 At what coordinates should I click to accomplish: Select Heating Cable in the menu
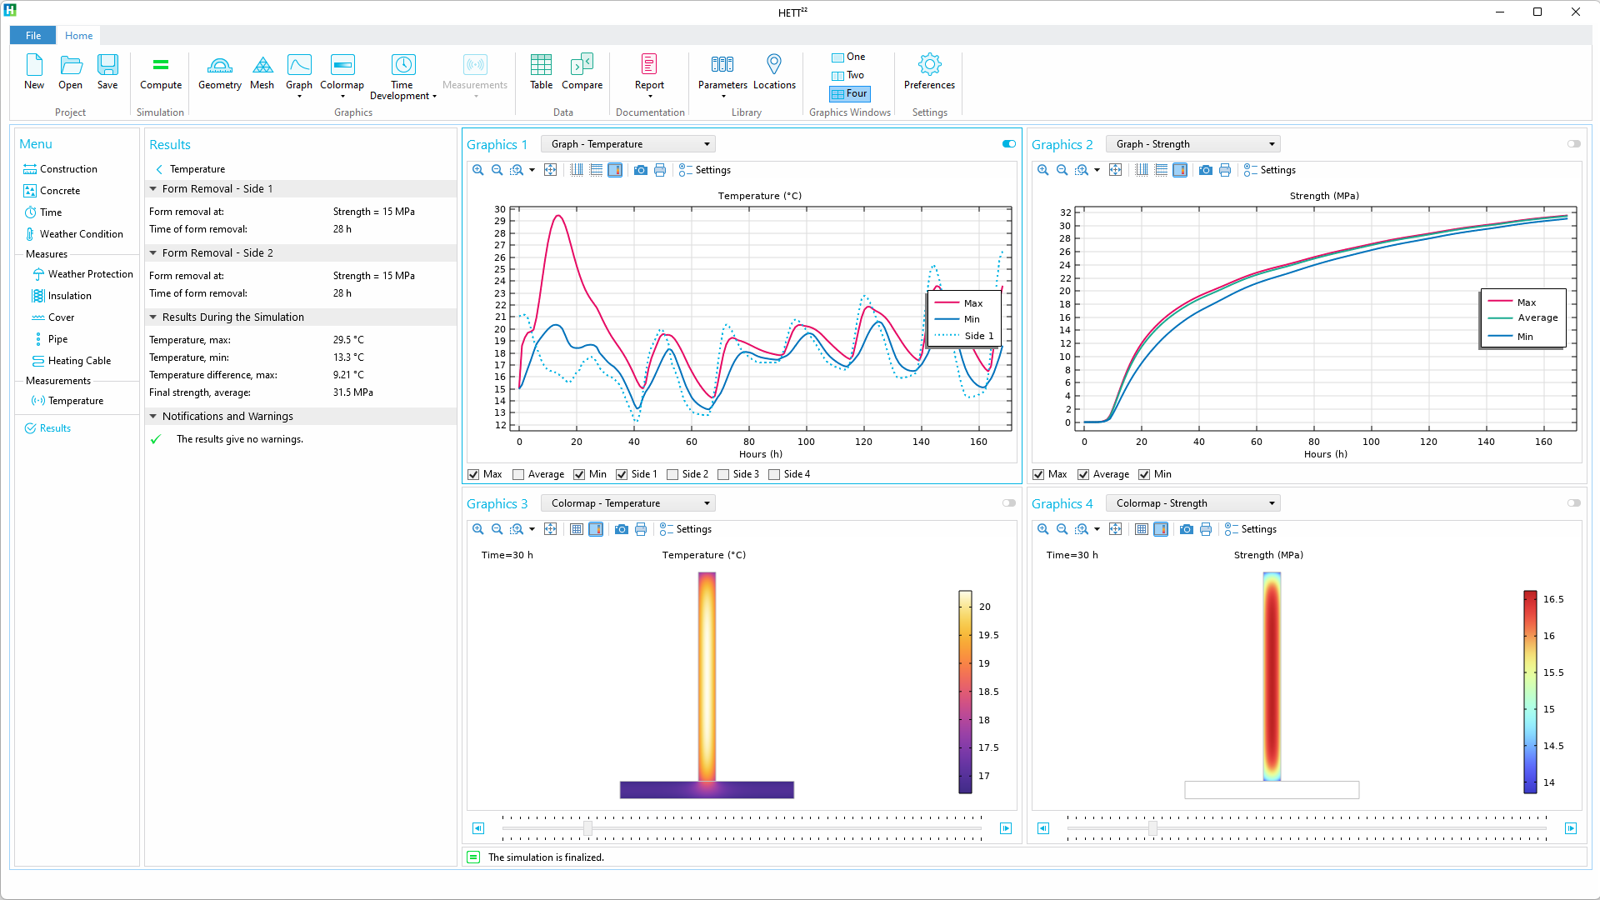[79, 361]
